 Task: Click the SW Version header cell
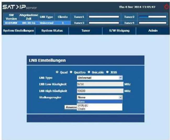pyautogui.click(x=11, y=17)
